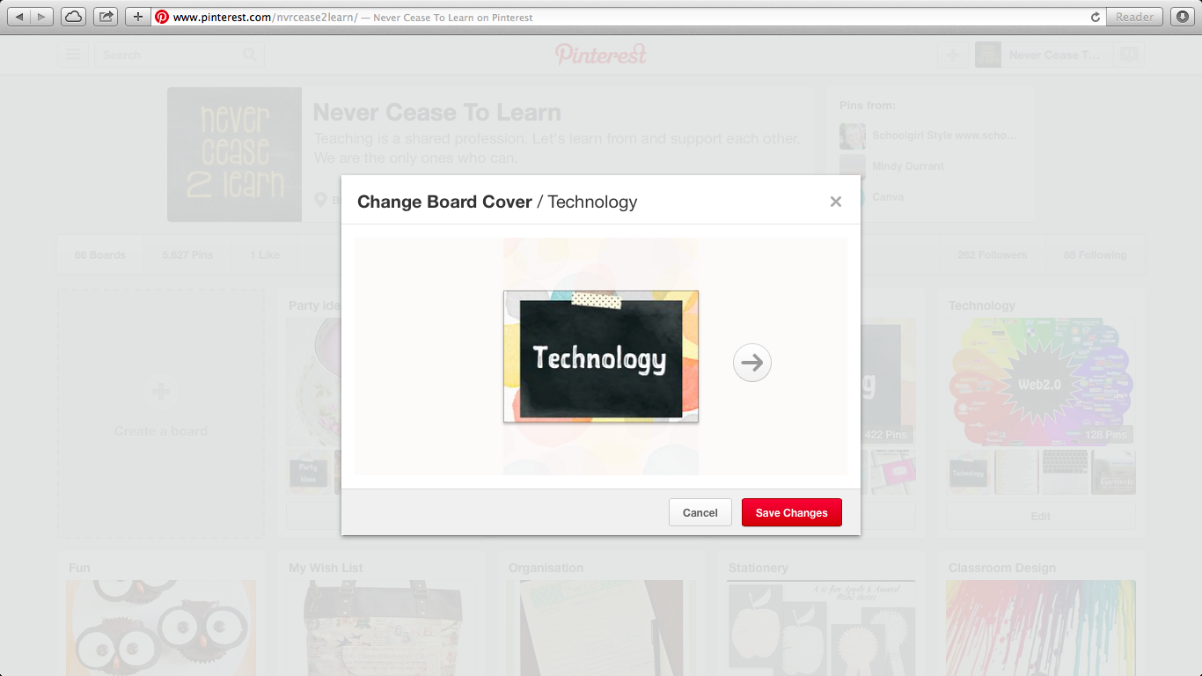Click the Schoolgirl Style pins source link
This screenshot has width=1202, height=676.
pos(944,136)
